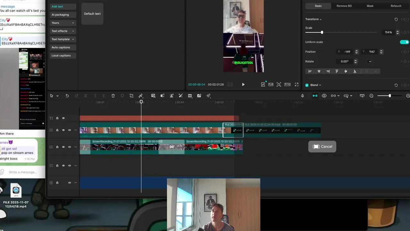Align the clip horizontally centered
410x231 pixels.
pyautogui.click(x=319, y=71)
